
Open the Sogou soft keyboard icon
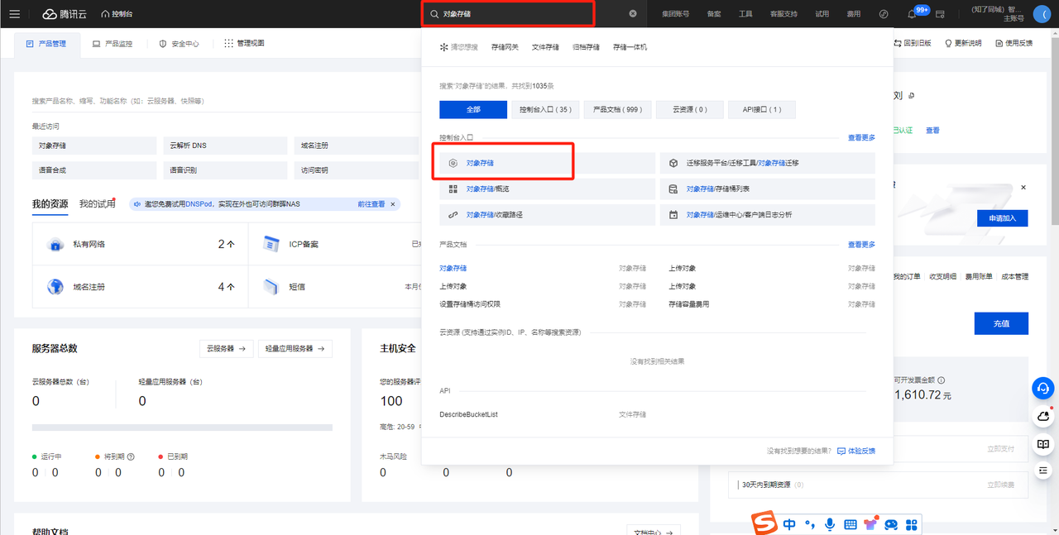click(x=850, y=524)
